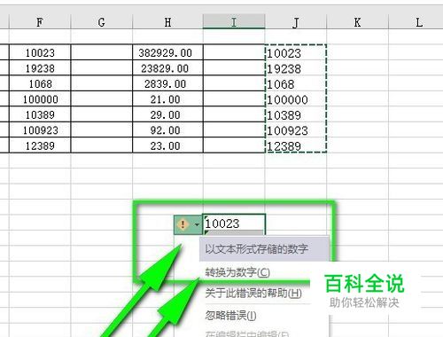443x337 pixels.
Task: Select column F cell showing 19238
Action: 40,68
